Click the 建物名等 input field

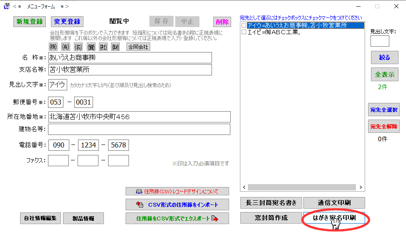(x=139, y=129)
